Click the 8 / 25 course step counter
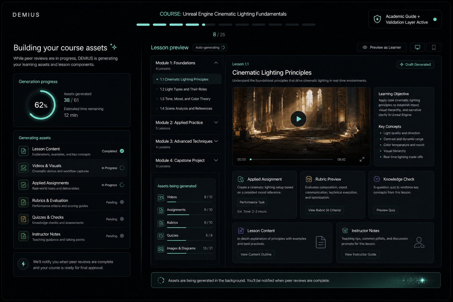 tap(219, 35)
